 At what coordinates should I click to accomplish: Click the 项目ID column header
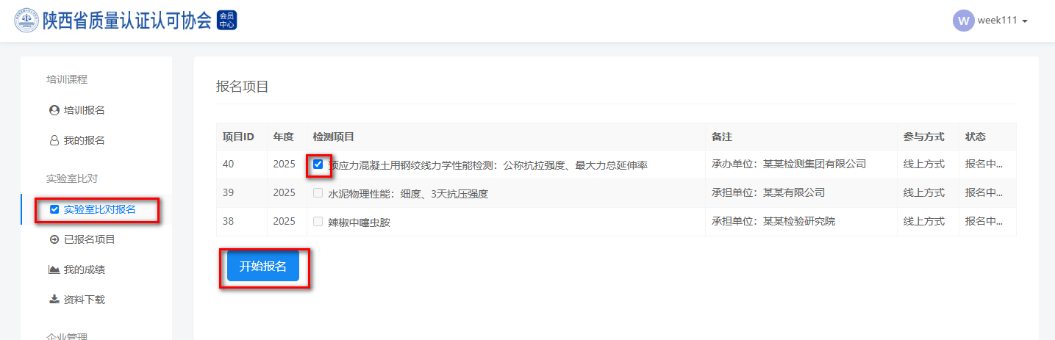coord(238,137)
